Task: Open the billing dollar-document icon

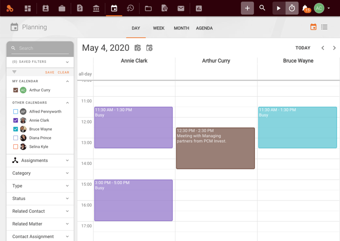Action: 80,8
